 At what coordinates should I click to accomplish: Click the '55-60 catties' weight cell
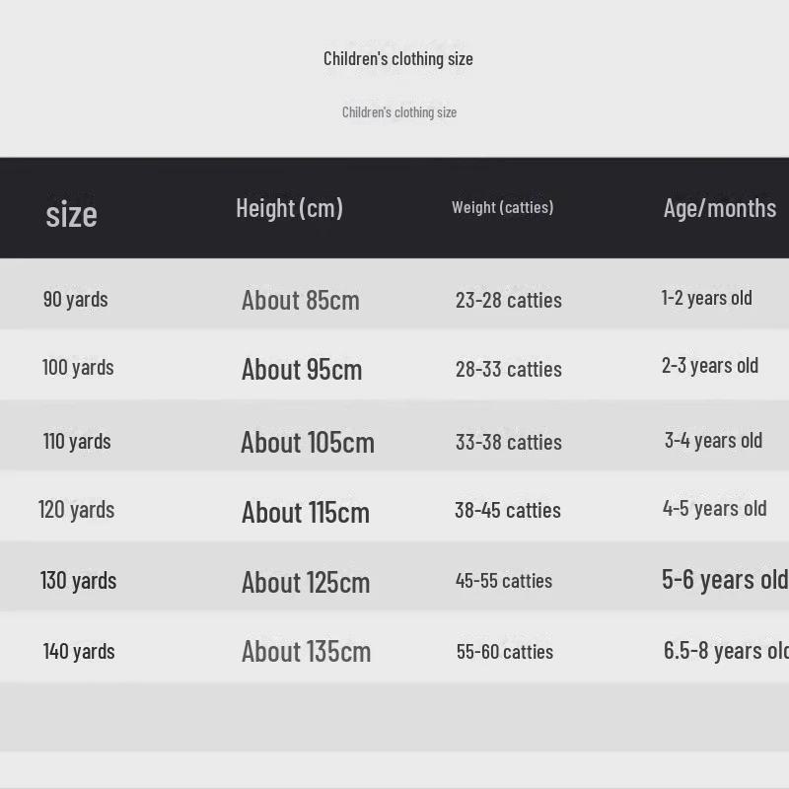pos(505,652)
